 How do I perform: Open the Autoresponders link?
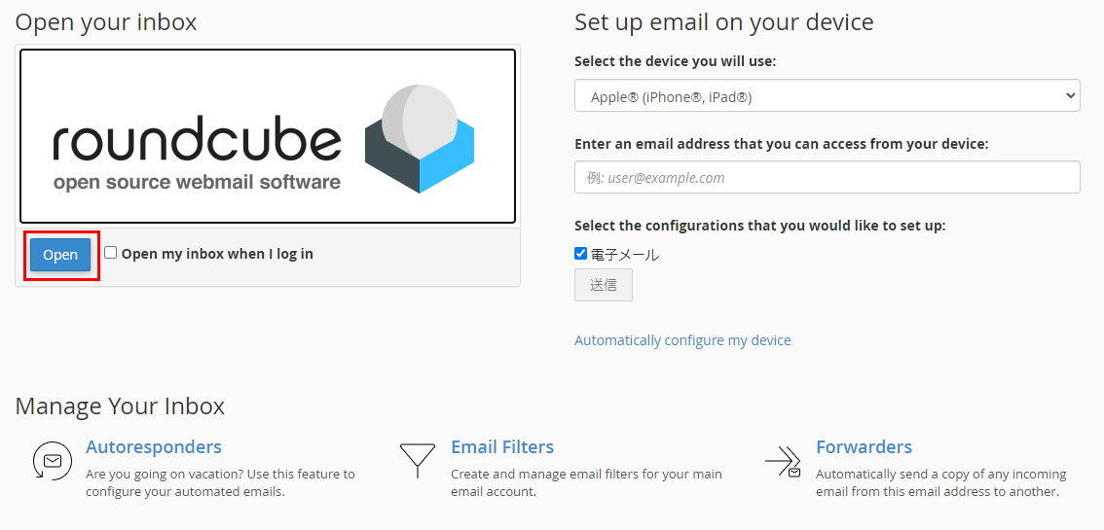pyautogui.click(x=154, y=447)
